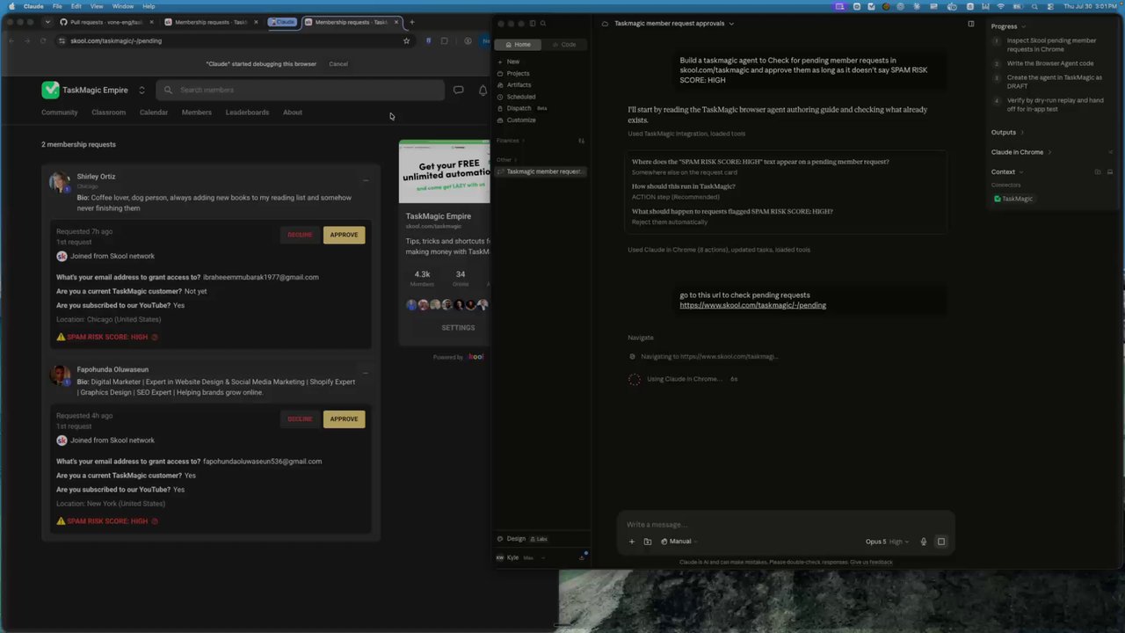Approve Shirley Ortiz's membership request
The height and width of the screenshot is (633, 1125).
(344, 235)
